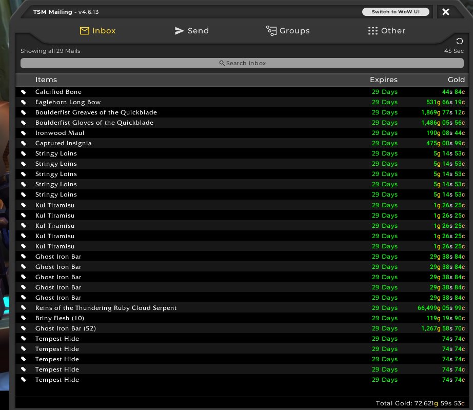The image size is (473, 410).
Task: Click the refresh inbox icon
Action: [459, 41]
